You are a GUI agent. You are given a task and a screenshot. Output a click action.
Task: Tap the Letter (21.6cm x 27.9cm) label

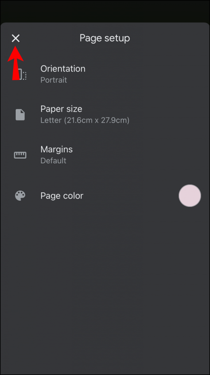pyautogui.click(x=85, y=120)
